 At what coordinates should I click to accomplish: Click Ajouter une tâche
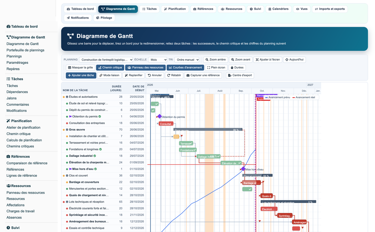coord(81,75)
